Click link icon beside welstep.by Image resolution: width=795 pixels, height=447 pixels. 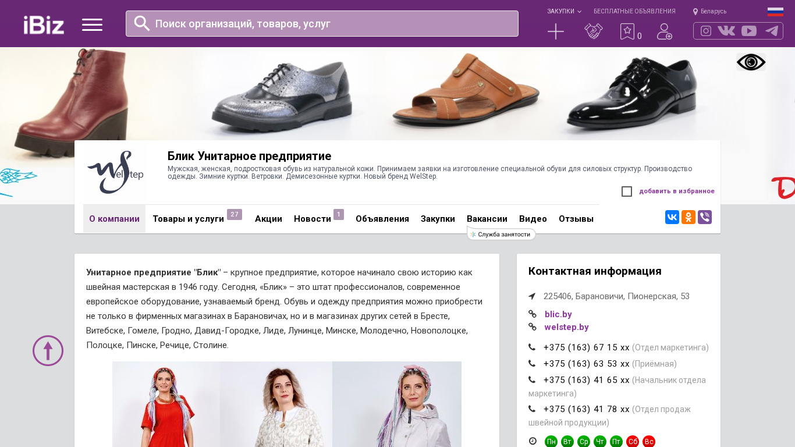tap(533, 327)
